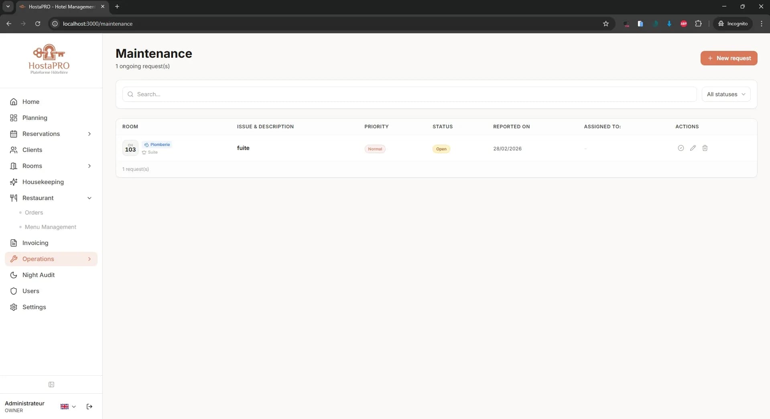Switch to Menu Management
This screenshot has height=419, width=770.
(x=51, y=227)
